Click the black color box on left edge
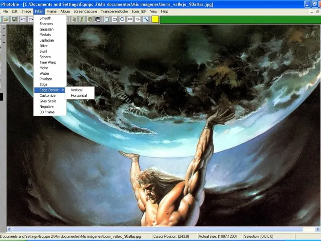321x241 pixels. pos(2,97)
